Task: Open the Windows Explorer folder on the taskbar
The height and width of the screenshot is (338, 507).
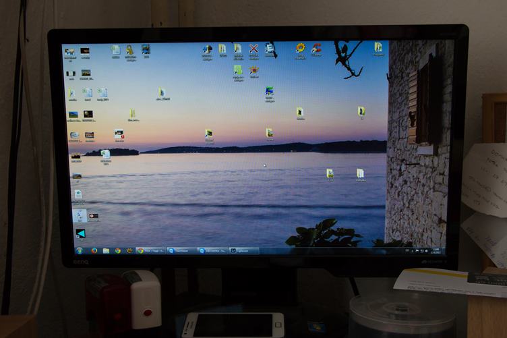Action: [106, 251]
